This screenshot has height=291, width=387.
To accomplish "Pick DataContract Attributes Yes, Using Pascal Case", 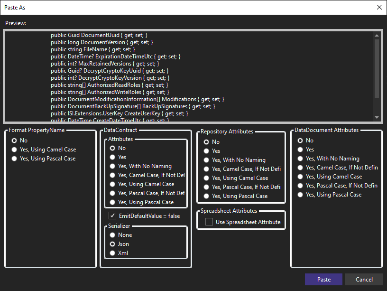I will 112,202.
